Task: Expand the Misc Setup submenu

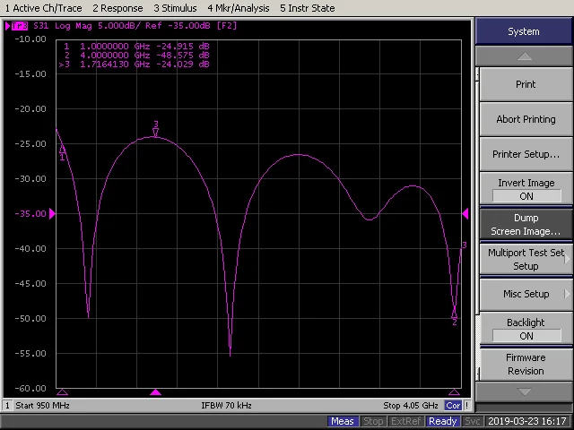Action: (x=526, y=294)
